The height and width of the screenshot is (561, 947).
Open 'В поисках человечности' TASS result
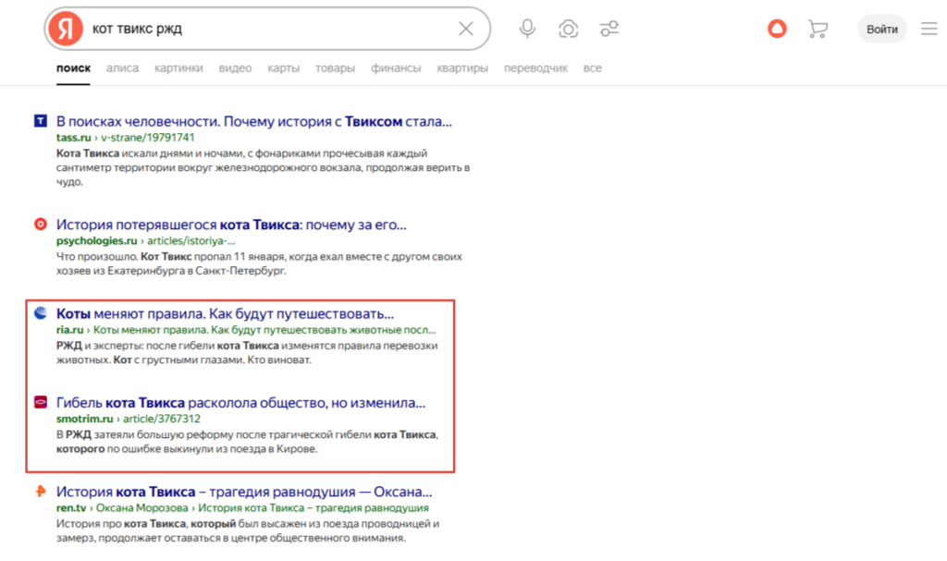pos(253,121)
